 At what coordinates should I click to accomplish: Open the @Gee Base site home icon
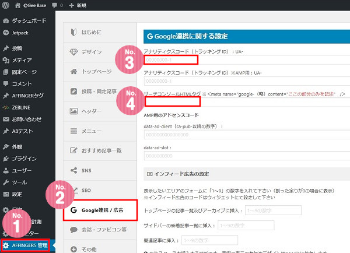pyautogui.click(x=17, y=5)
